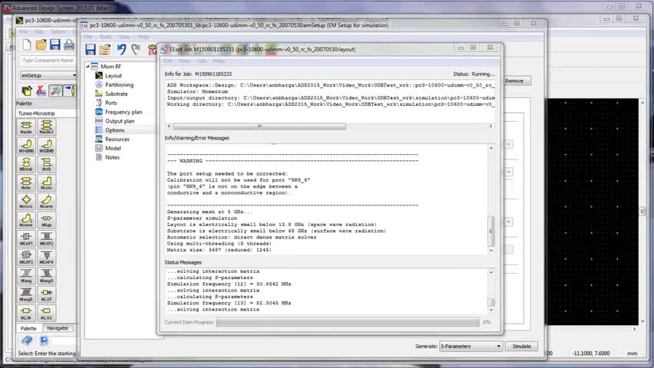
Task: Click the Save icon in EM Setup toolbar
Action: pyautogui.click(x=91, y=50)
